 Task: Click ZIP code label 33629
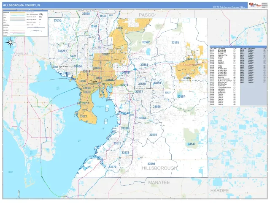86,92
